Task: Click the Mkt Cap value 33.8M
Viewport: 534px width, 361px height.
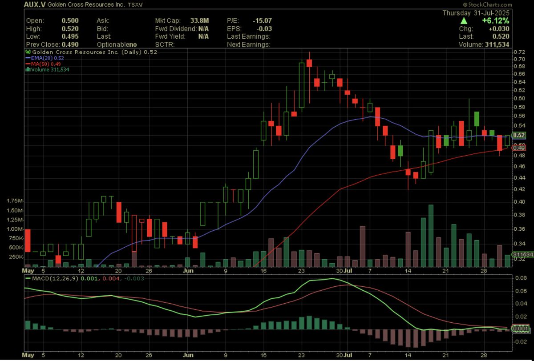Action: 199,21
